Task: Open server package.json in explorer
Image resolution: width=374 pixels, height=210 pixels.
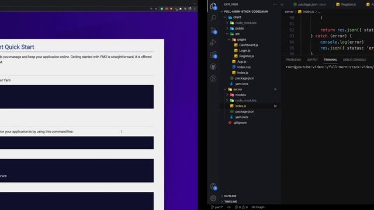Action: click(244, 111)
